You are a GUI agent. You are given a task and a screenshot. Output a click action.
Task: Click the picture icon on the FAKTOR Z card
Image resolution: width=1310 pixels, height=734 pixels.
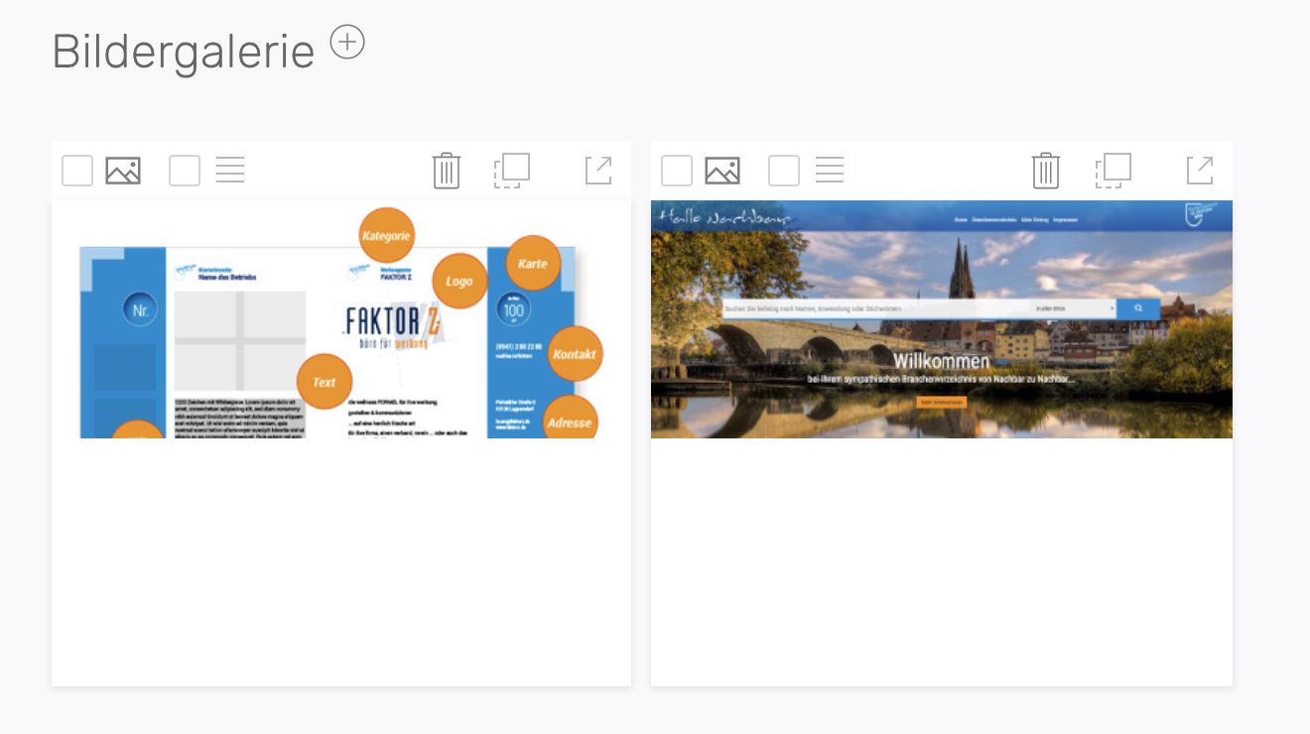click(x=123, y=171)
